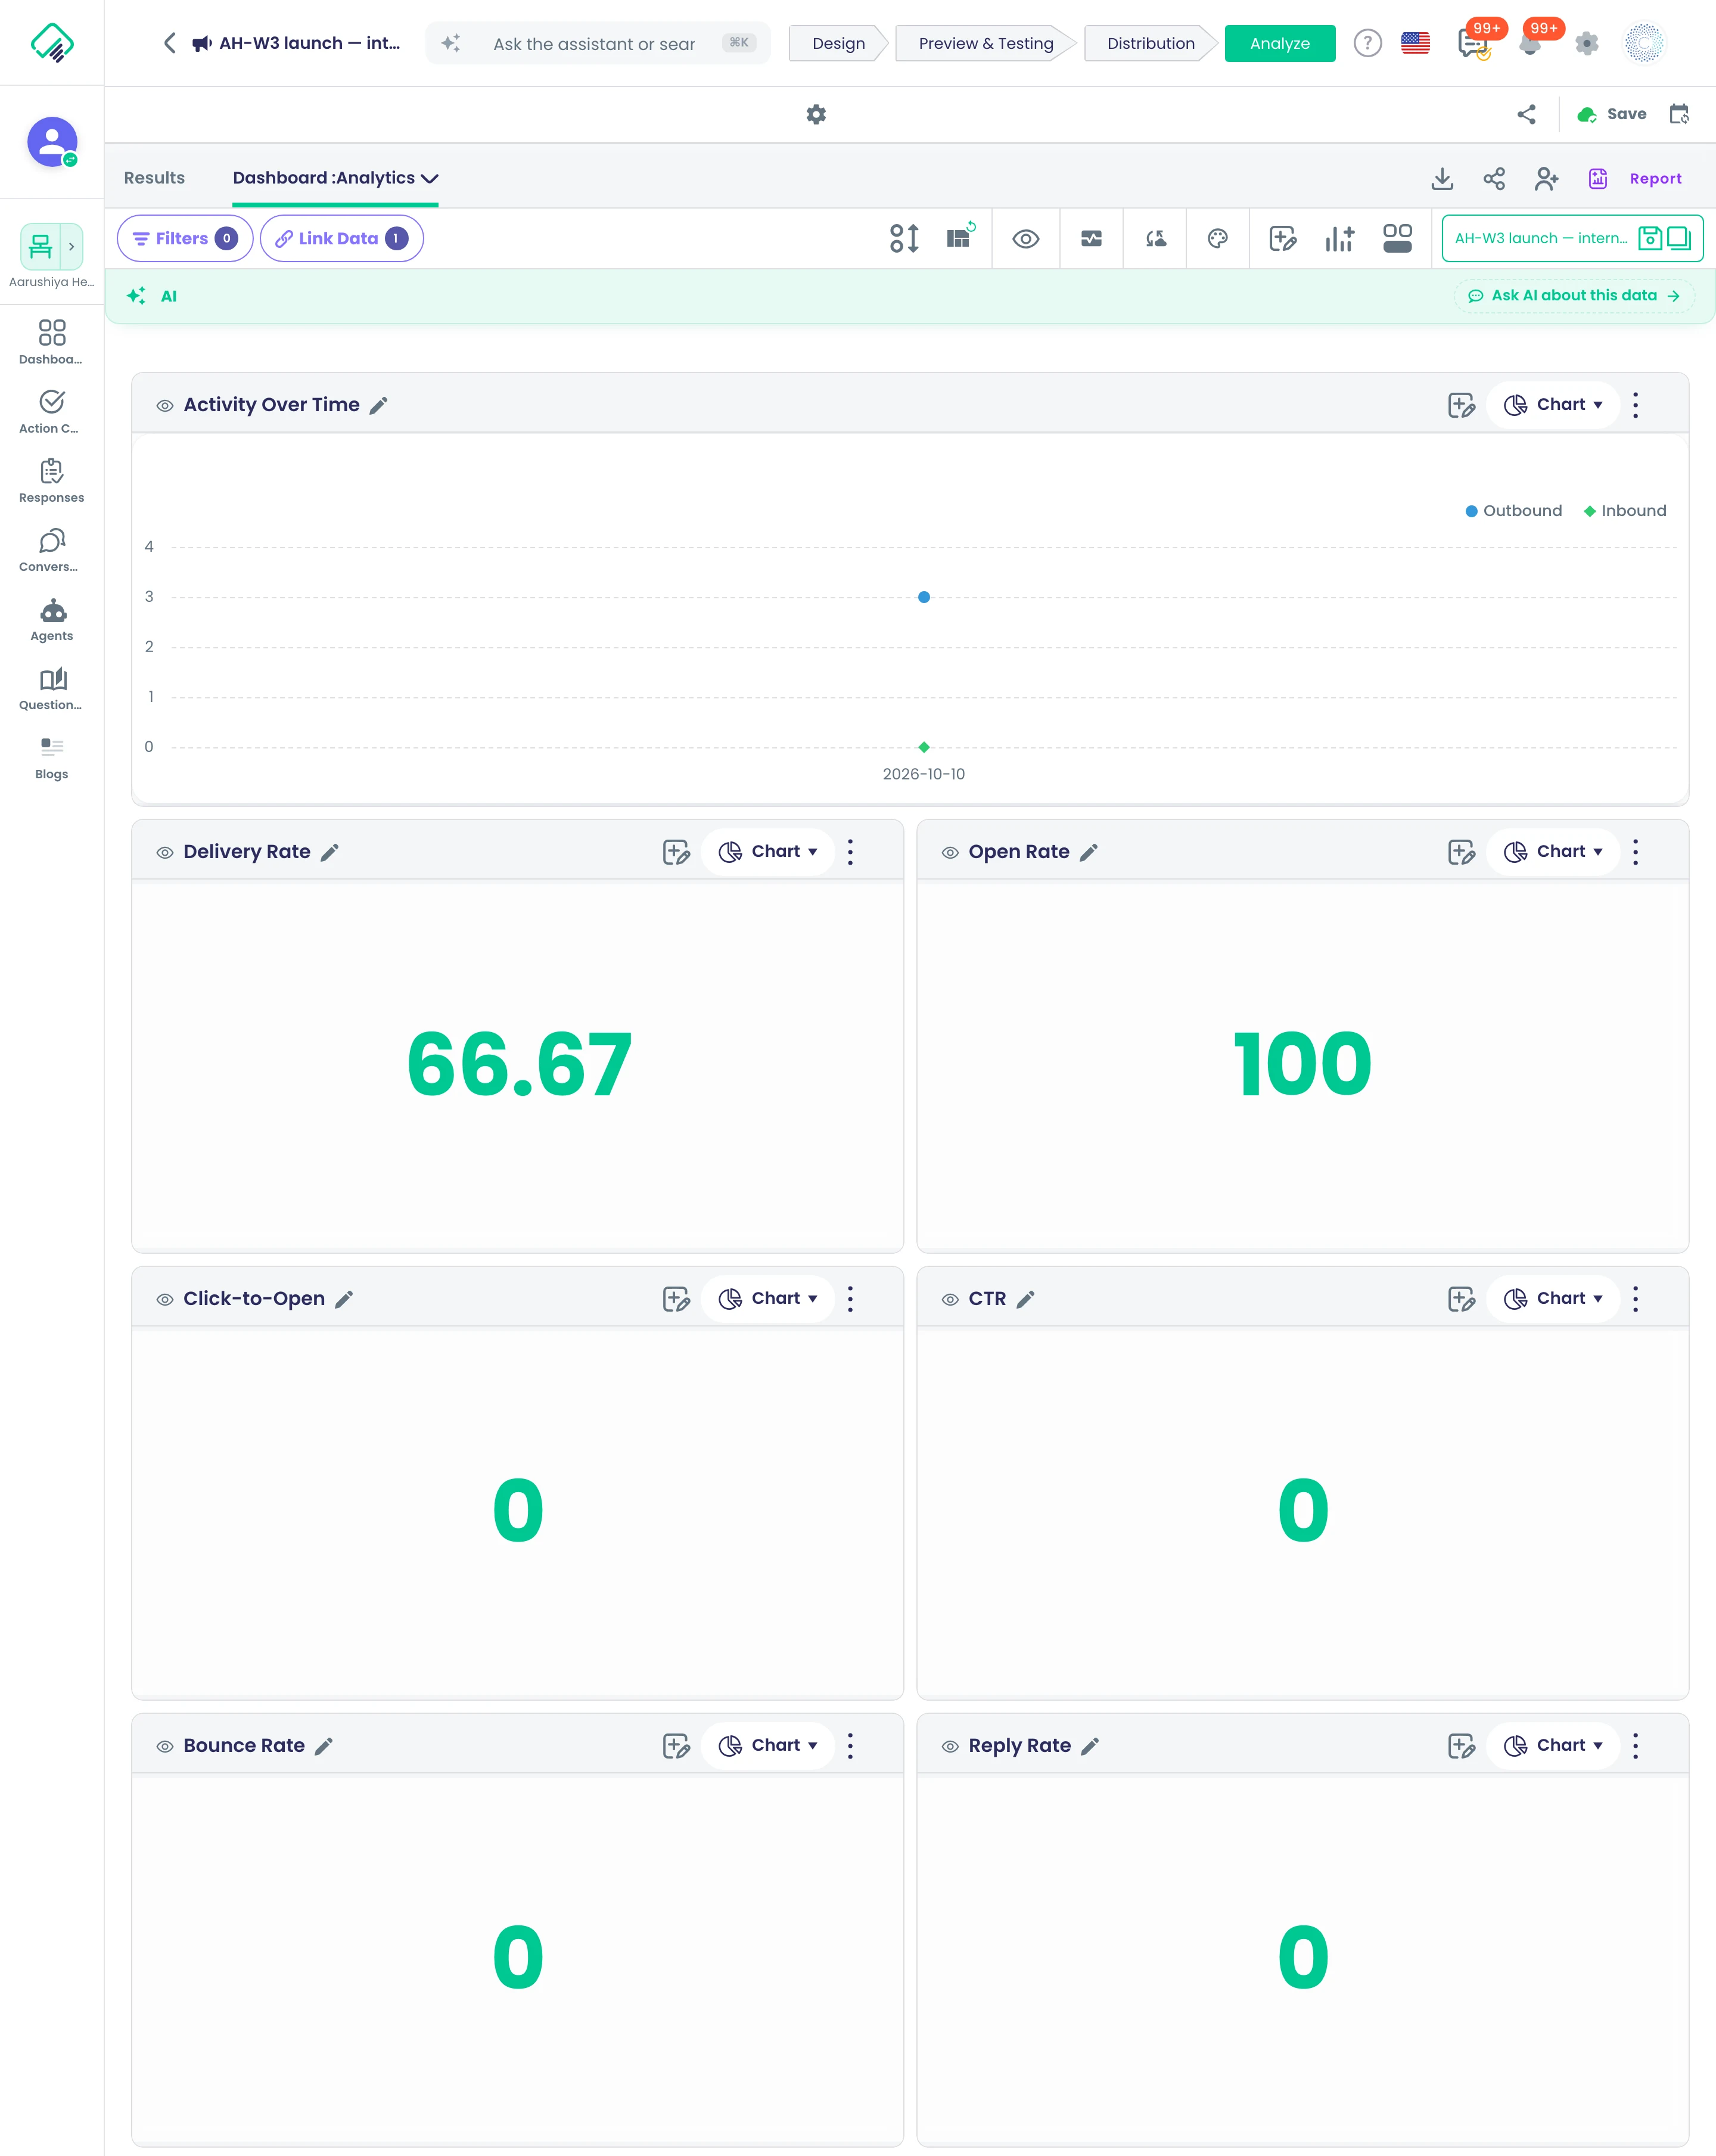This screenshot has width=1716, height=2156.
Task: Open Chart dropdown on Delivery Rate
Action: [768, 852]
